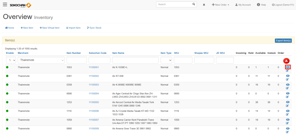This screenshot has height=134, width=296.
Task: Open the New Order dropdown menu
Action: click(220, 5)
